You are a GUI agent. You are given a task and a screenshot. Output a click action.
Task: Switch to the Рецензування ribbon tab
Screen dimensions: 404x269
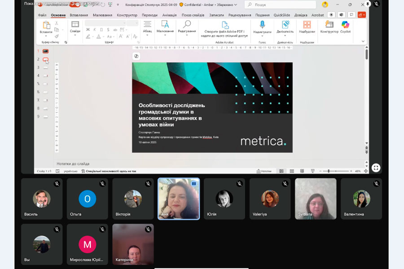240,15
